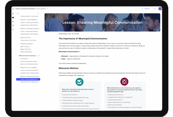This screenshot has width=173, height=117.
Task: Open the Spring 2026 A term dropdown
Action: [x=42, y=9]
